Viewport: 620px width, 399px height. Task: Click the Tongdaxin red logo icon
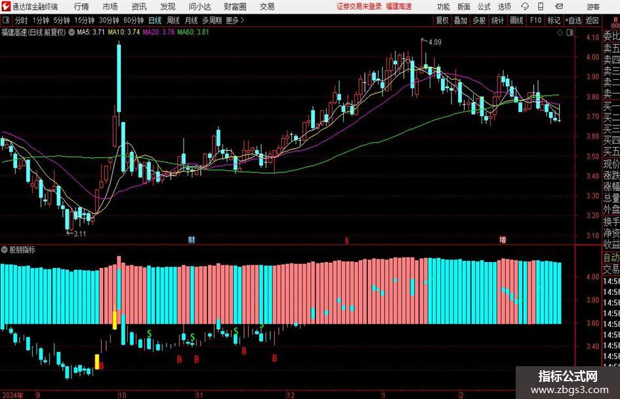[x=6, y=7]
